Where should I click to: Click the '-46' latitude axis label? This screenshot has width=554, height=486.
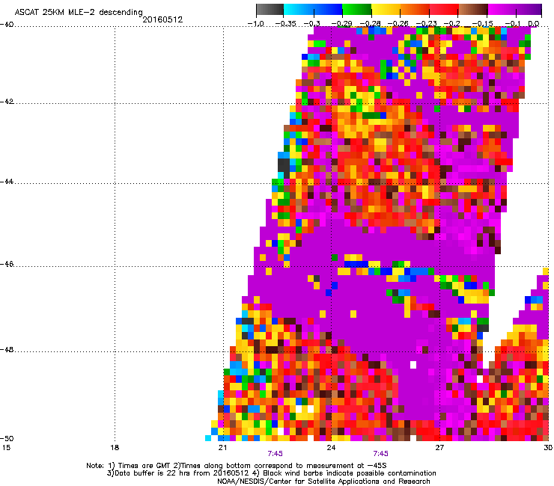pos(7,264)
